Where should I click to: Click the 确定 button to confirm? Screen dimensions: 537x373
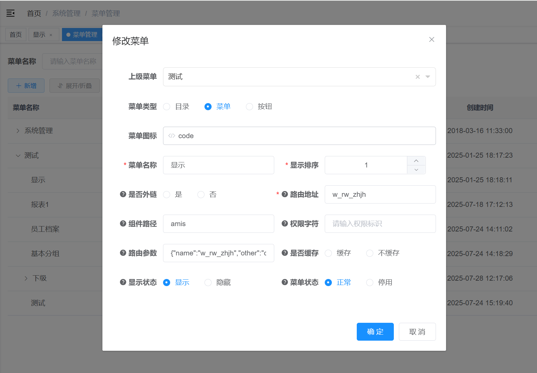(x=375, y=332)
